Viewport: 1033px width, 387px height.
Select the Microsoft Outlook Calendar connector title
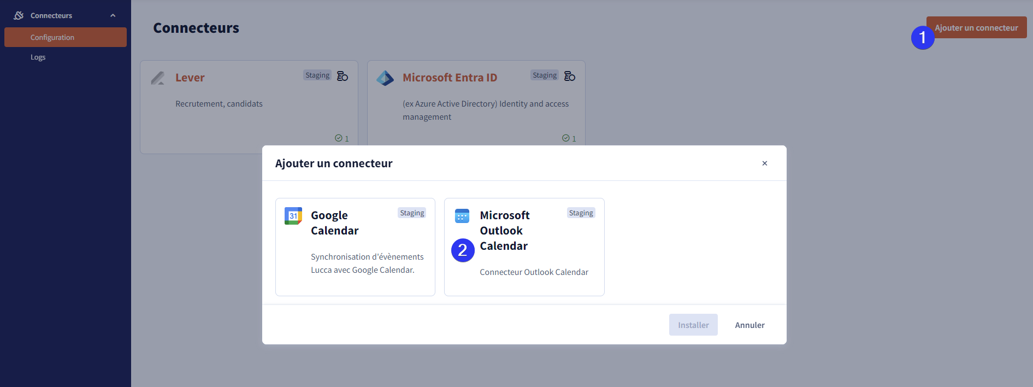coord(505,231)
